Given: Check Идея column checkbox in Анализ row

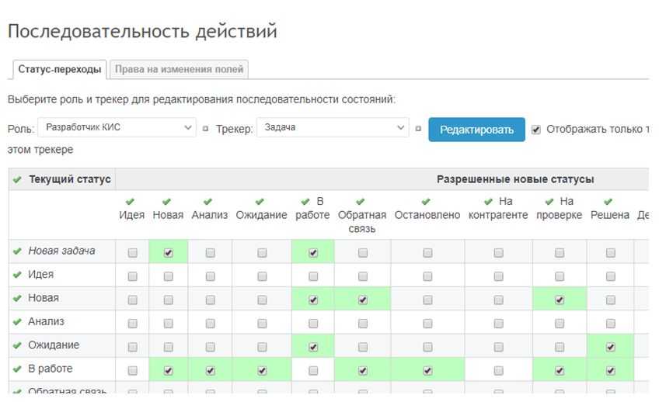Looking at the screenshot, I should (132, 323).
